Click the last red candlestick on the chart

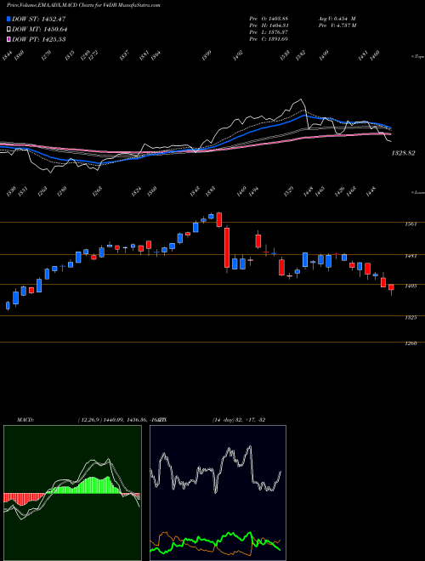[391, 287]
